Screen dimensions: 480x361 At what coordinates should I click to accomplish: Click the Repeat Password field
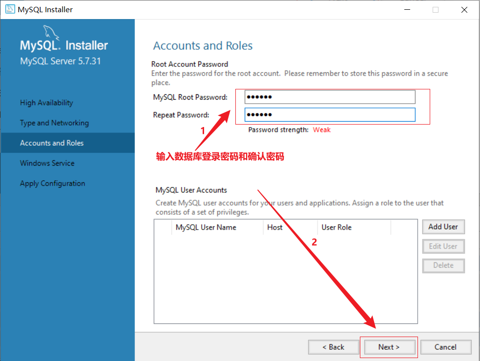coord(330,114)
